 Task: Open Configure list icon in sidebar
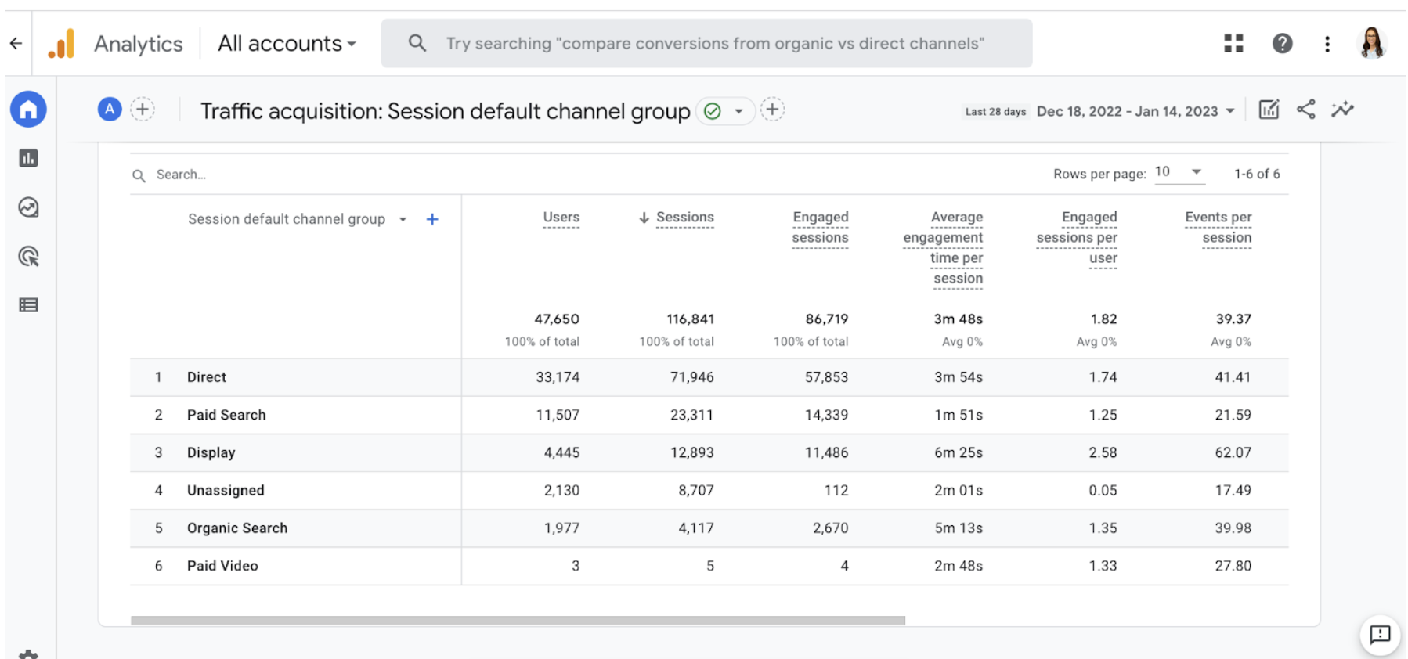click(28, 305)
